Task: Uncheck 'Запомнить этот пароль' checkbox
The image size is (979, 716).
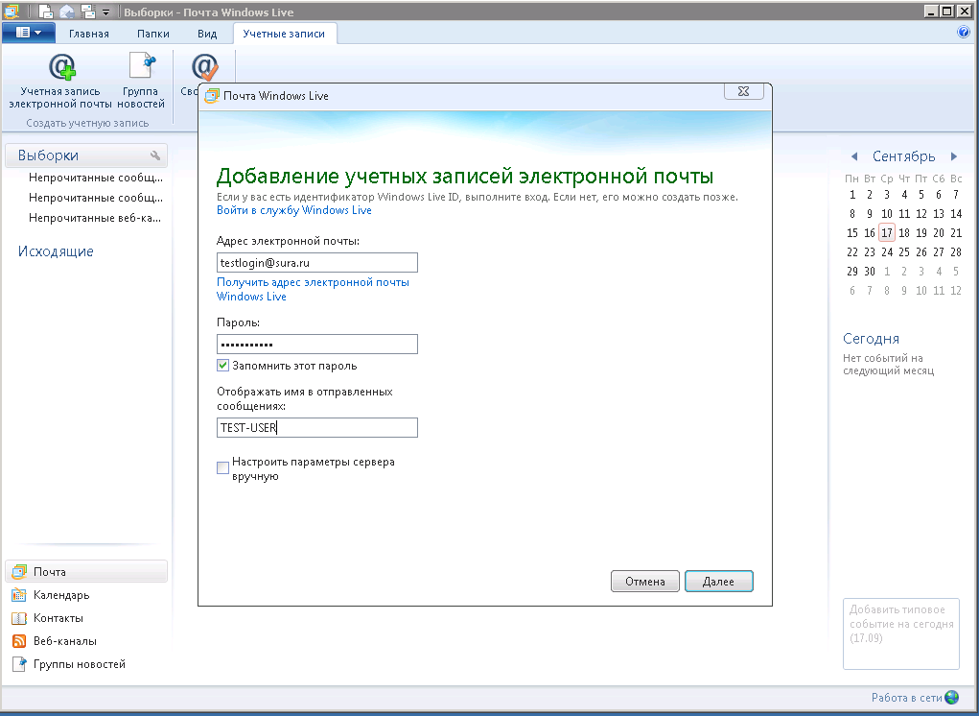Action: [x=223, y=366]
